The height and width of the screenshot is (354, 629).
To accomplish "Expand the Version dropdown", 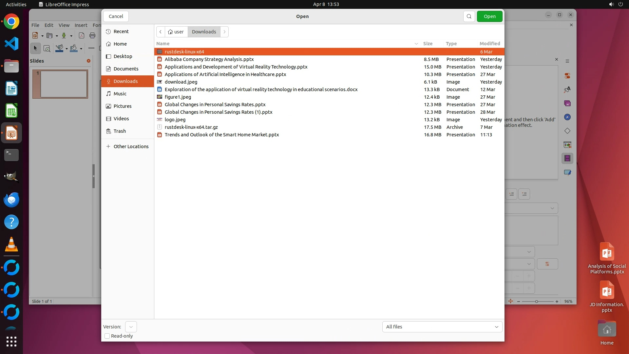I will pyautogui.click(x=131, y=327).
